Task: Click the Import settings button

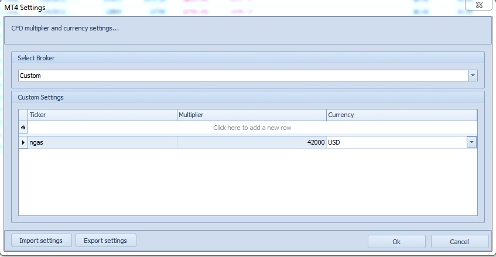Action: click(x=42, y=241)
